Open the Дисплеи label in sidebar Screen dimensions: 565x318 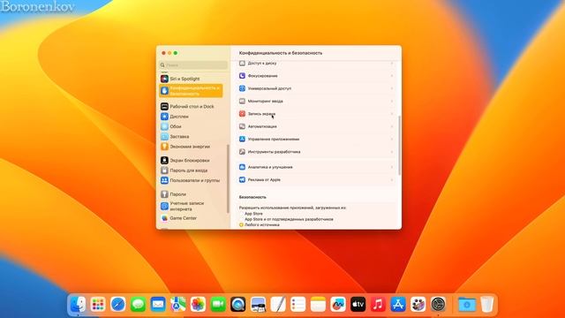[x=179, y=117]
